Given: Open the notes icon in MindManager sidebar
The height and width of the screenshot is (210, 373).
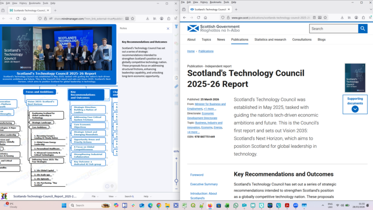Looking at the screenshot, I should (x=176, y=78).
